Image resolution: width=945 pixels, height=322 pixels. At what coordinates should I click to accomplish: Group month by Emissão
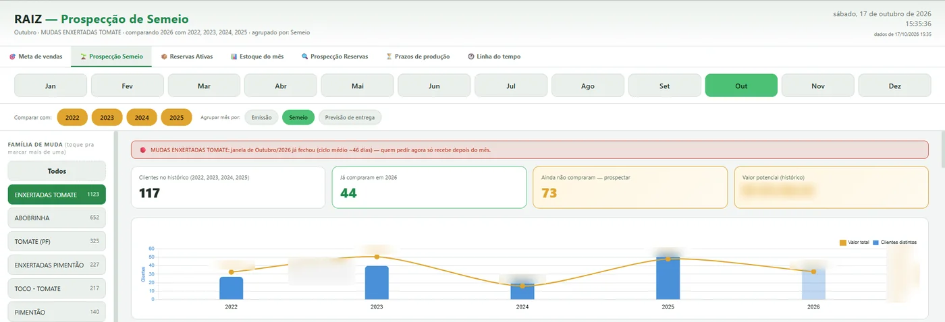pos(261,117)
